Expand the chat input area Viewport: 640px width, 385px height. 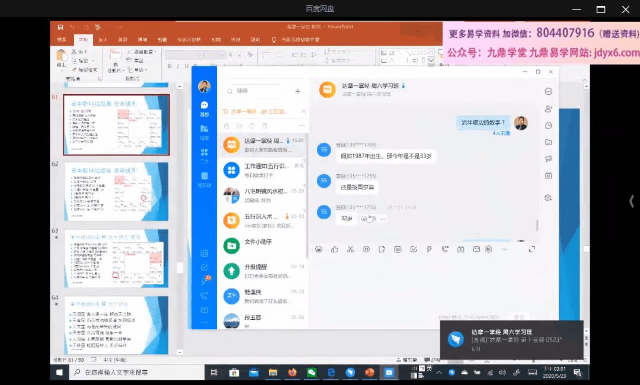pos(532,249)
